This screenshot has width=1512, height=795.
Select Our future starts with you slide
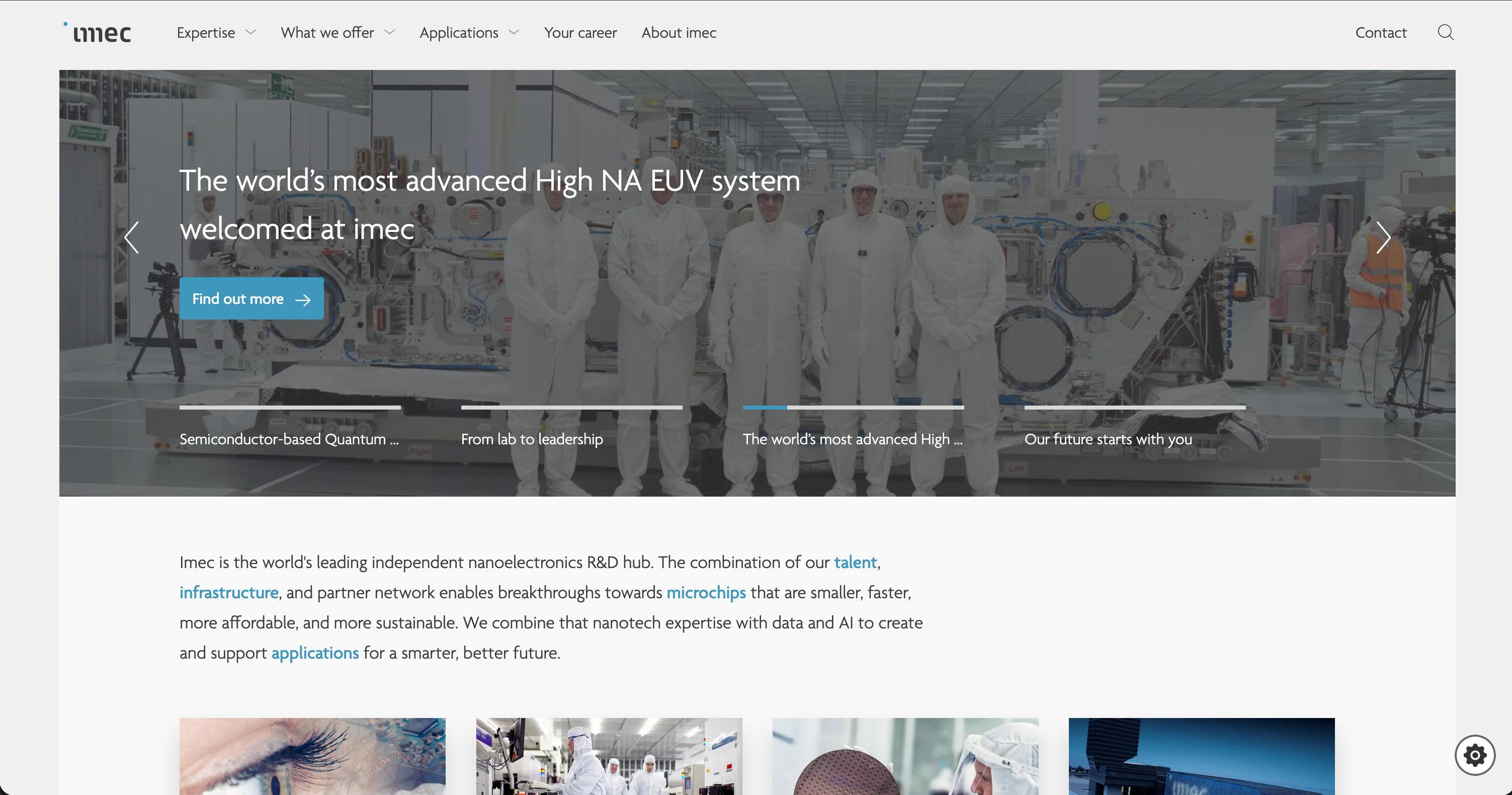click(x=1108, y=439)
